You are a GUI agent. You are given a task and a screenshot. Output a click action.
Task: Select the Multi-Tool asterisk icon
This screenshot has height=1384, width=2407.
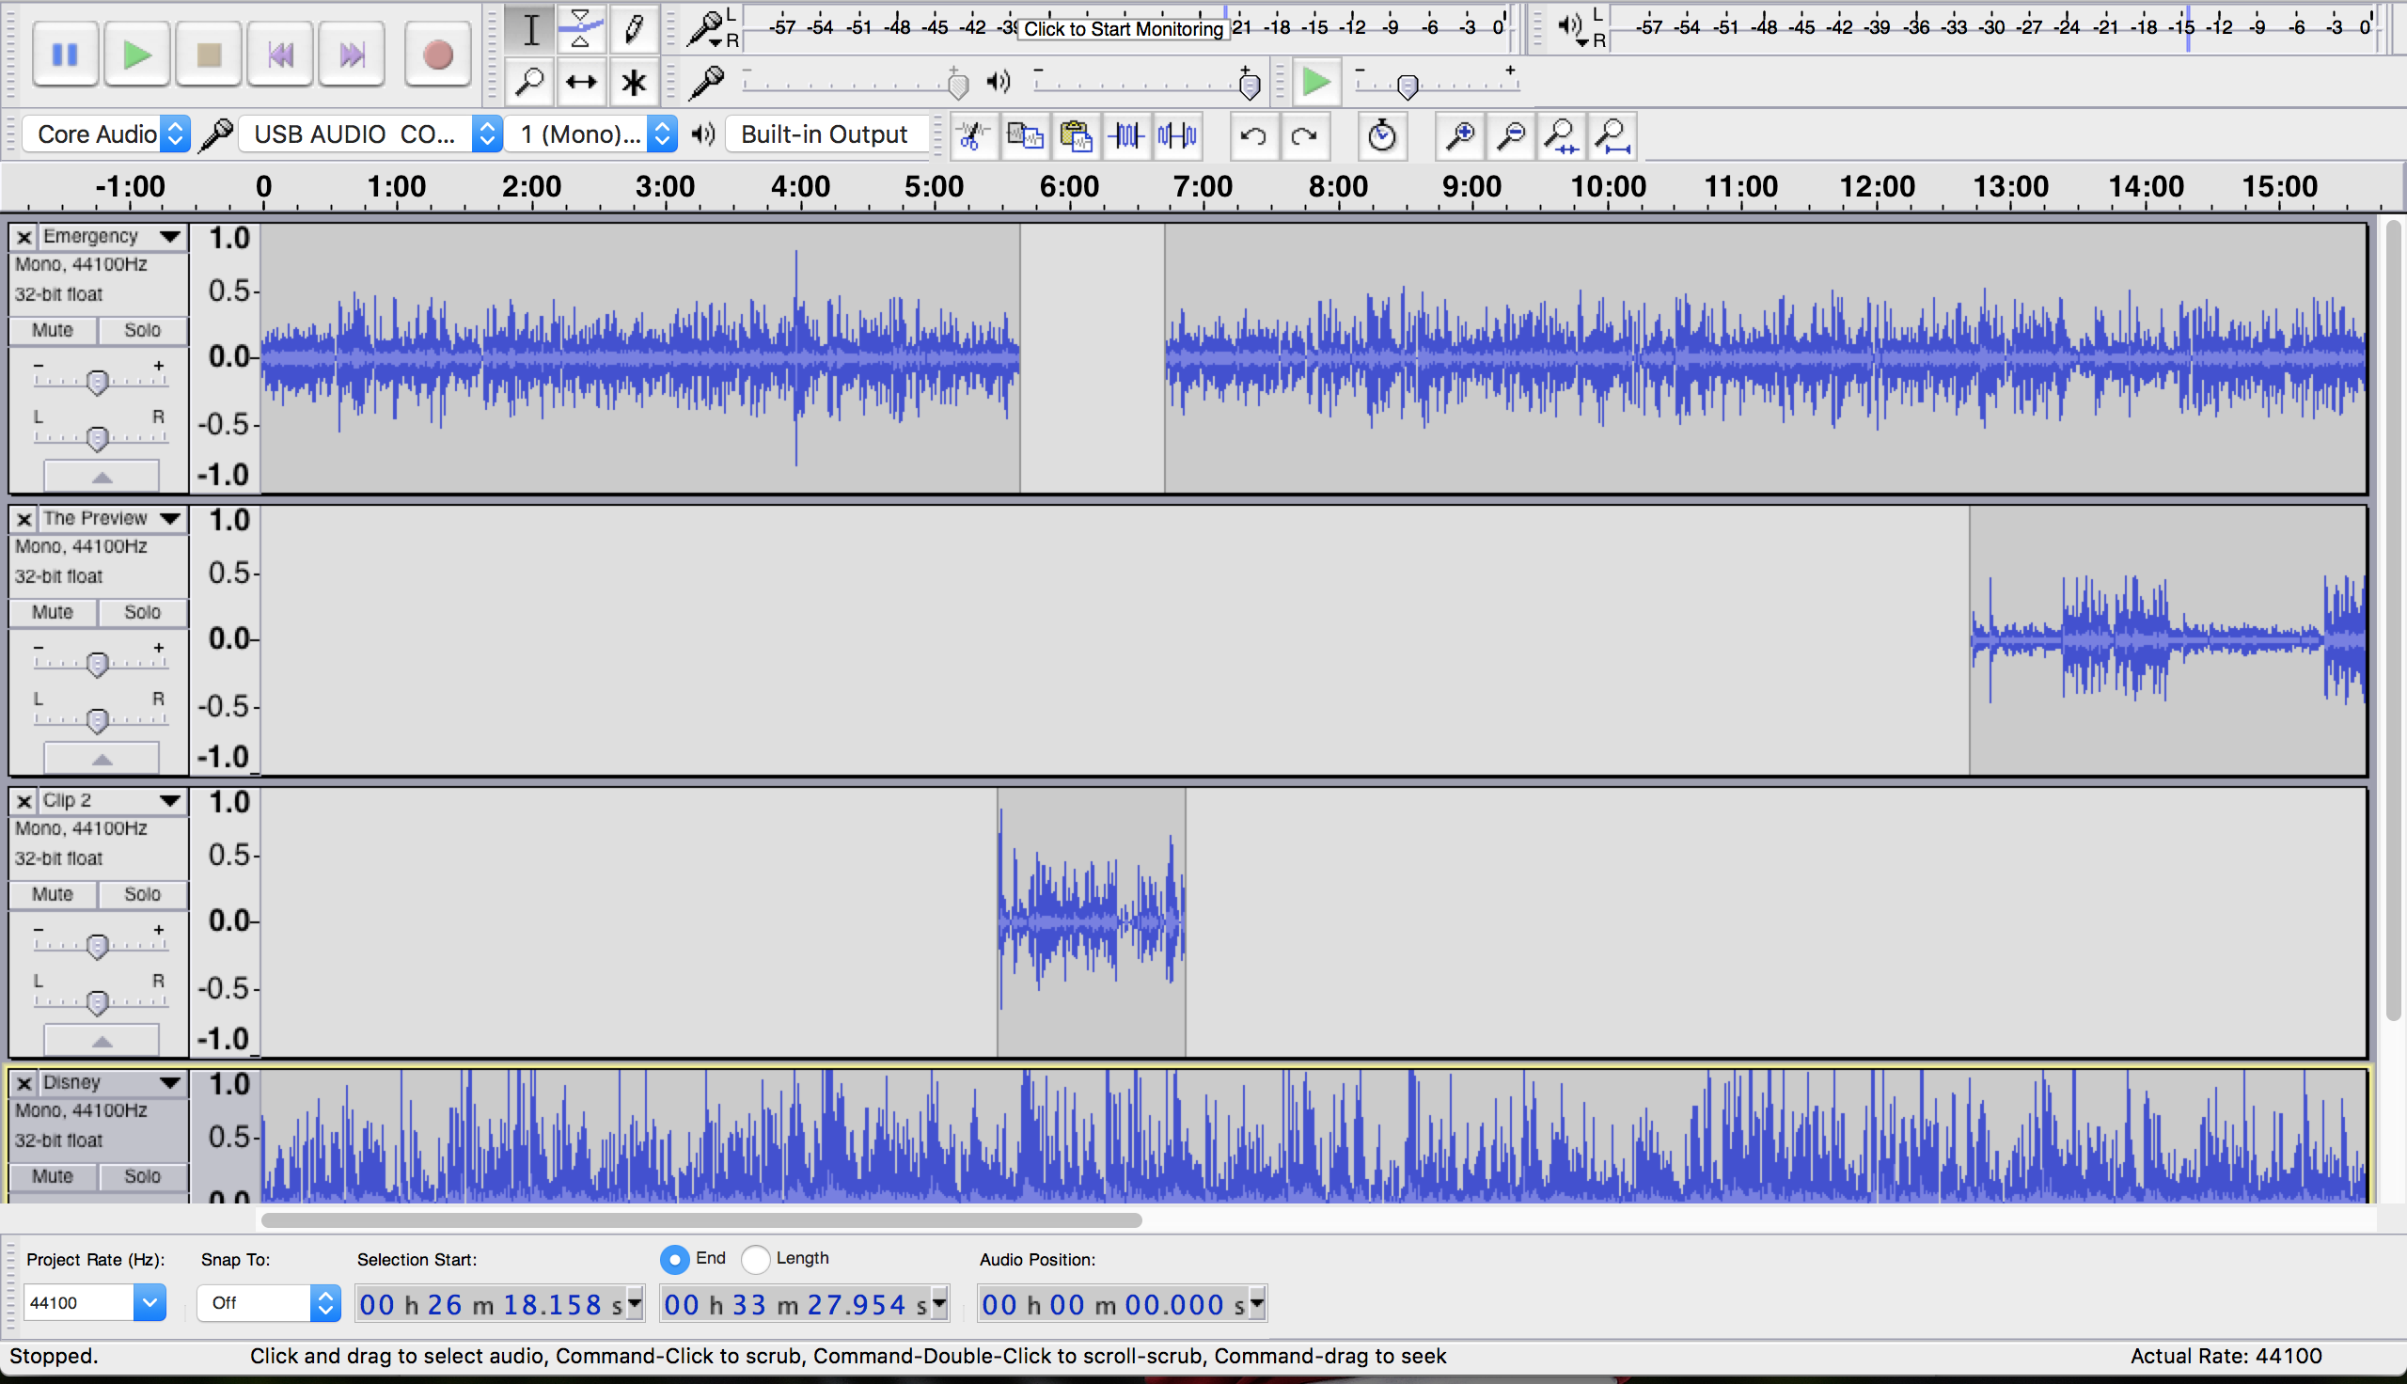tap(632, 83)
